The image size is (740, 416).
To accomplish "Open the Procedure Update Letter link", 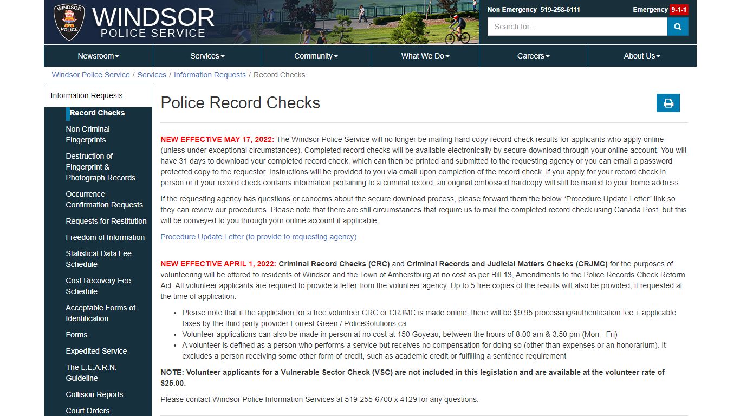I will coord(258,237).
